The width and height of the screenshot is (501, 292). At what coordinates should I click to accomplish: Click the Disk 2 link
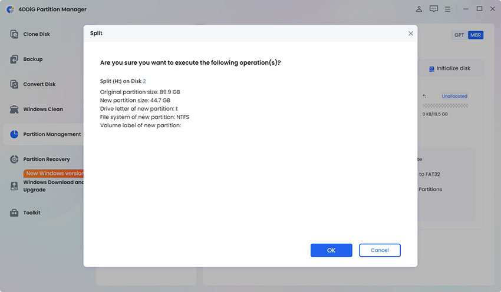tap(144, 81)
